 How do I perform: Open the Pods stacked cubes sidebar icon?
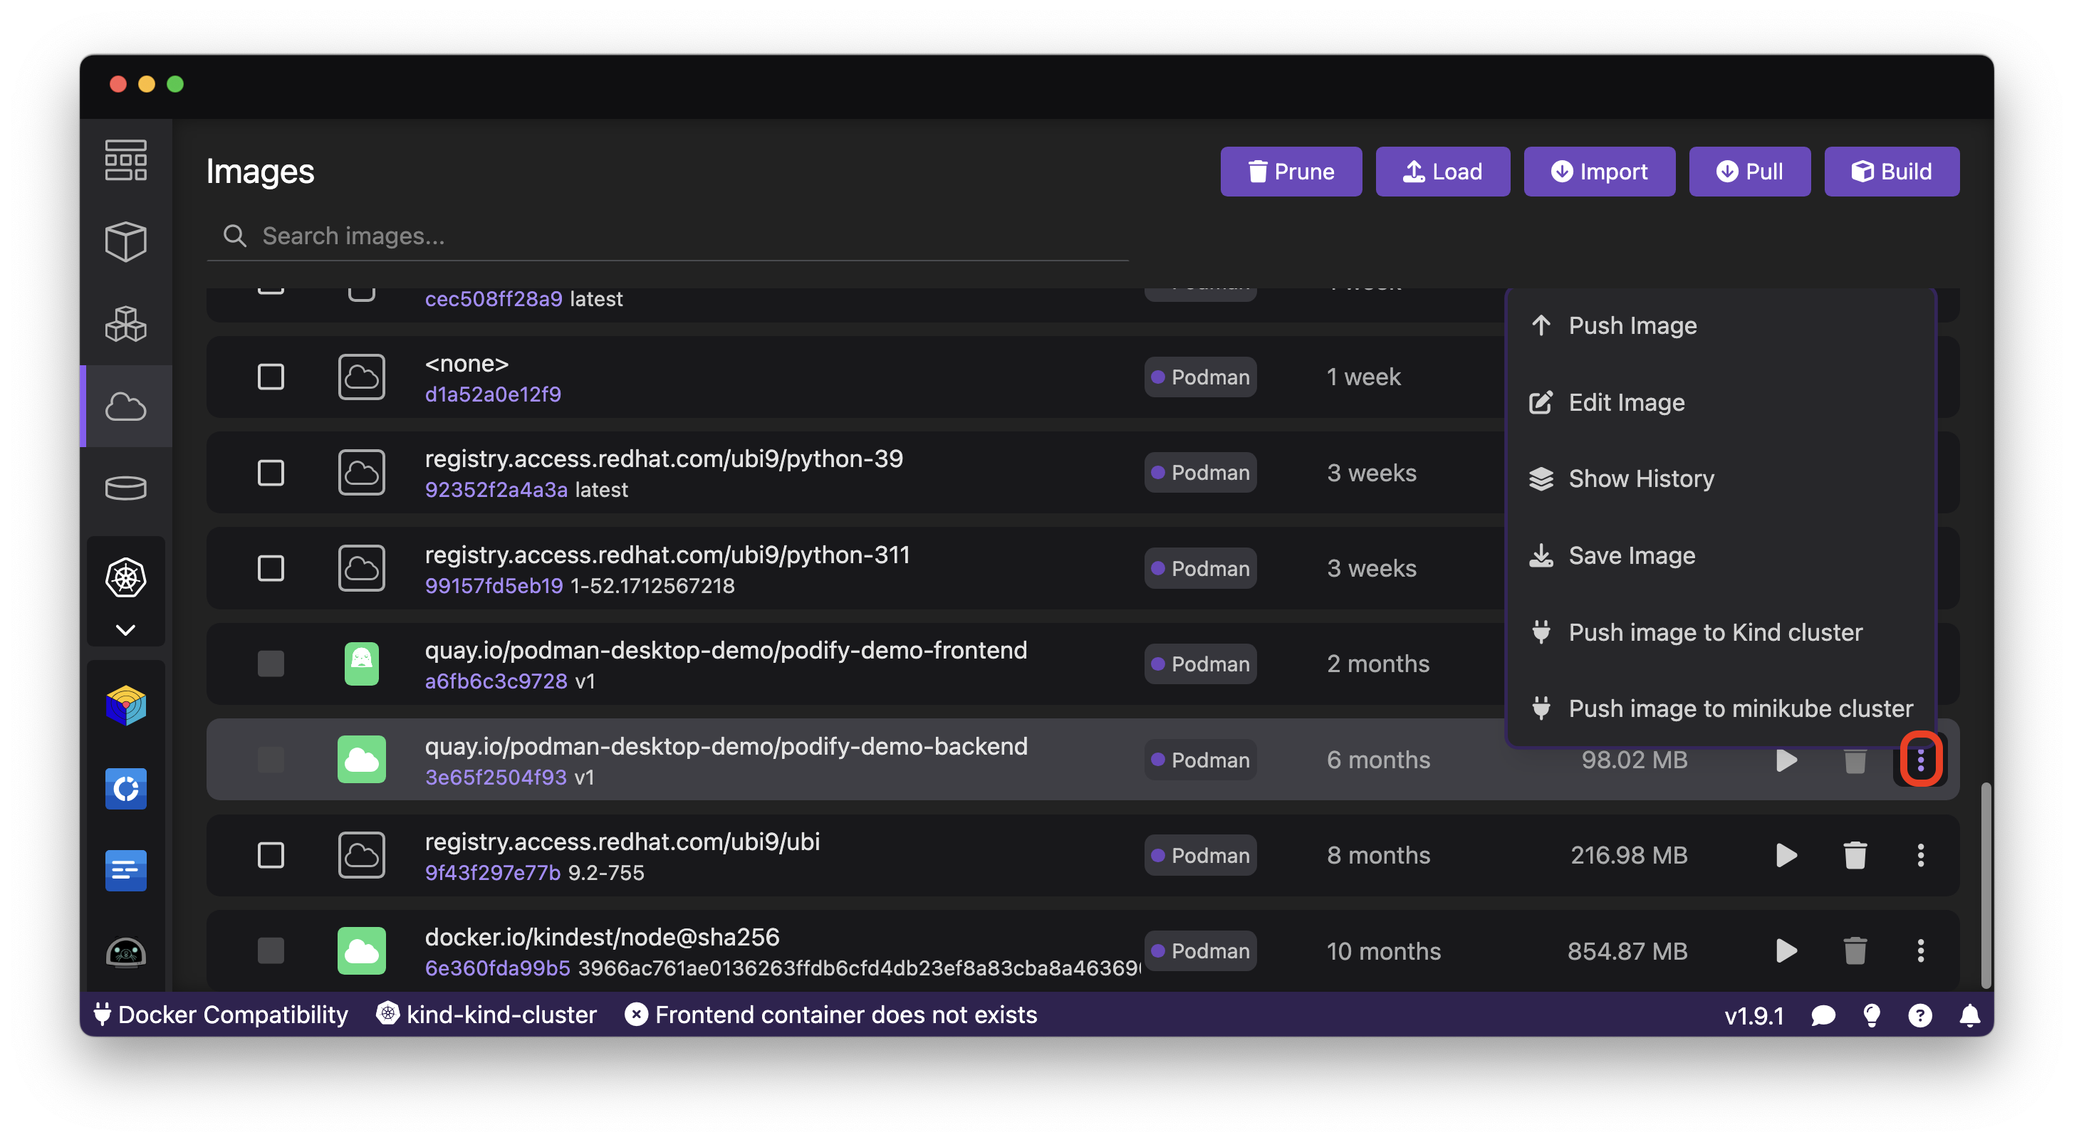tap(125, 323)
